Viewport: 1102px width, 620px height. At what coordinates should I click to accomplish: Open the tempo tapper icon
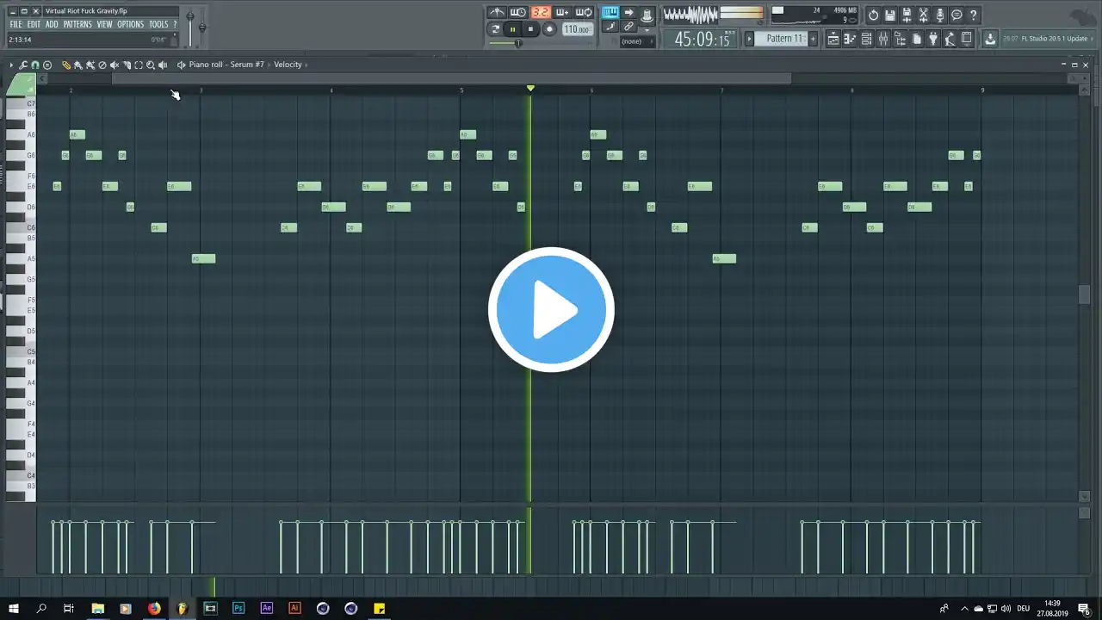tap(950, 39)
